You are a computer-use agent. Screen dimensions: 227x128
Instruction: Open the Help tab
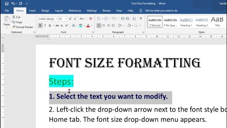(x=130, y=11)
